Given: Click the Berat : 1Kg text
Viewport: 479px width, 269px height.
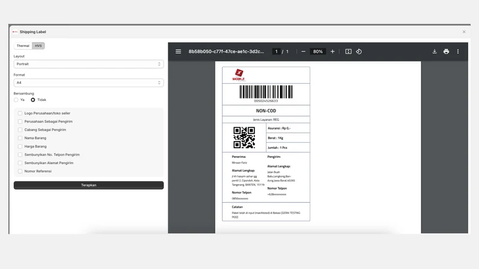Looking at the screenshot, I should [x=275, y=138].
